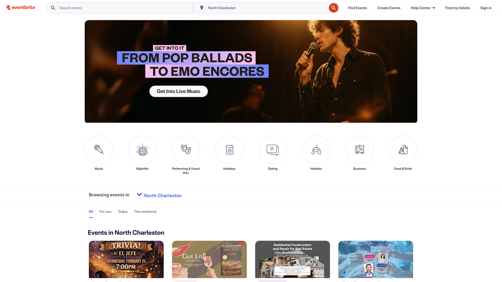Open the Trivia at El Jefe event thumbnail
The image size is (502, 282).
[126, 259]
